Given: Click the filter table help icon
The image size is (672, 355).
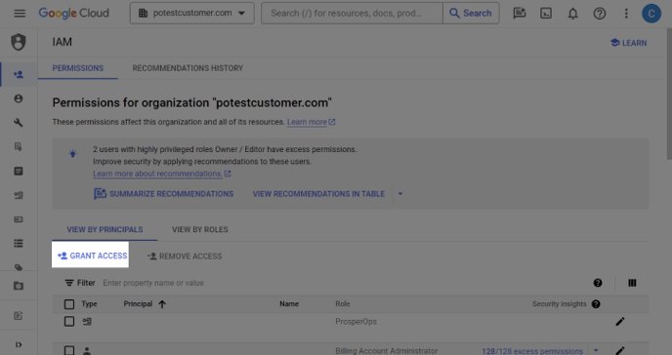Looking at the screenshot, I should 598,283.
